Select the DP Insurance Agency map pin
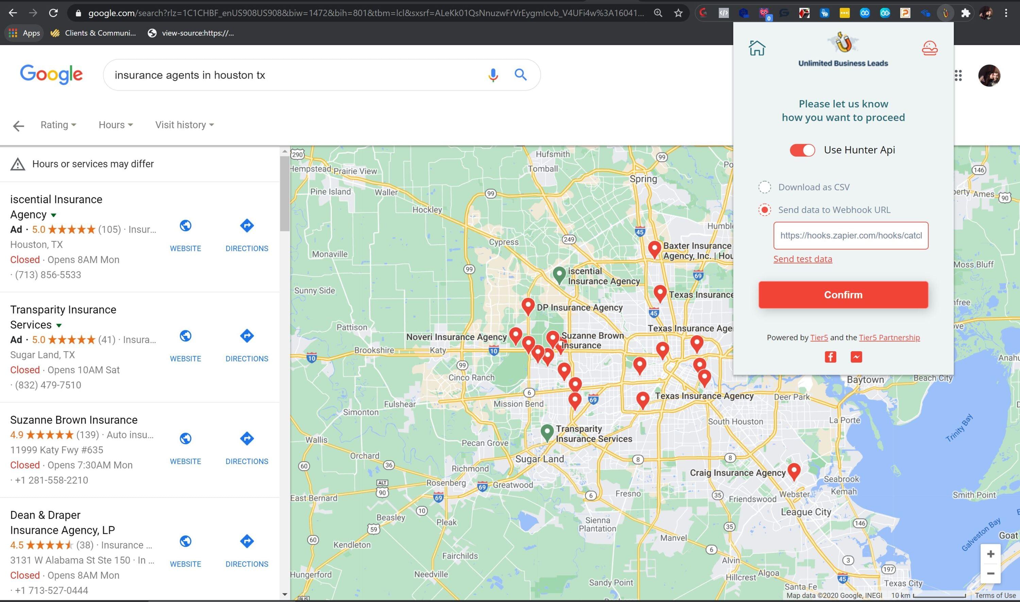1020x602 pixels. (528, 306)
